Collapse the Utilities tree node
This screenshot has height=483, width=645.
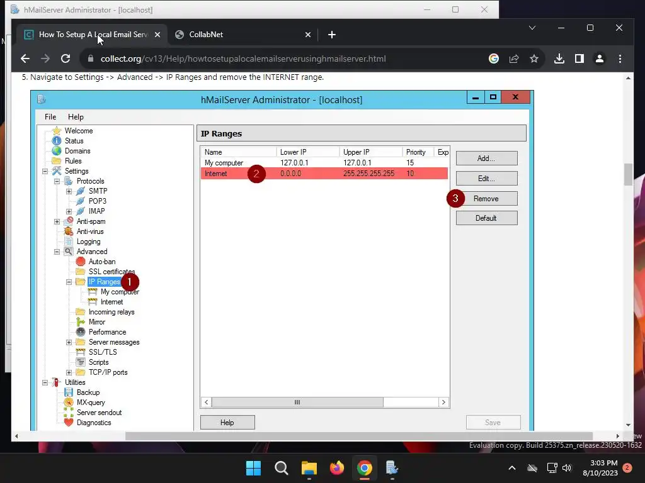[45, 382]
